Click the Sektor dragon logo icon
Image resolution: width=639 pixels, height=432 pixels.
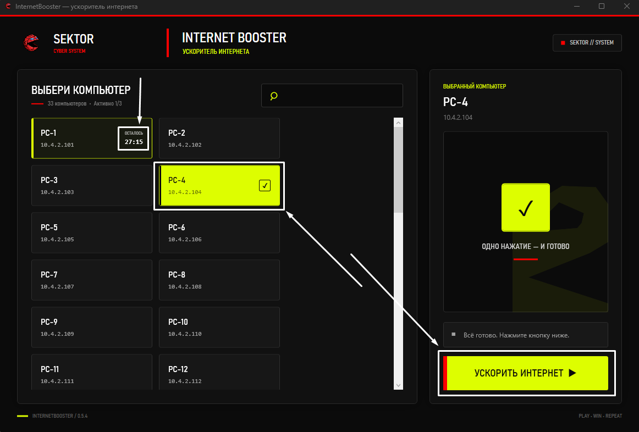31,43
